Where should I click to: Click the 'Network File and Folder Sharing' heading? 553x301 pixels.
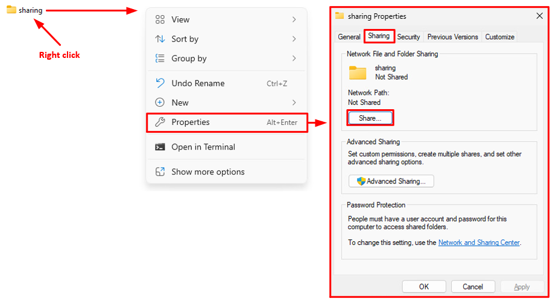click(x=392, y=54)
